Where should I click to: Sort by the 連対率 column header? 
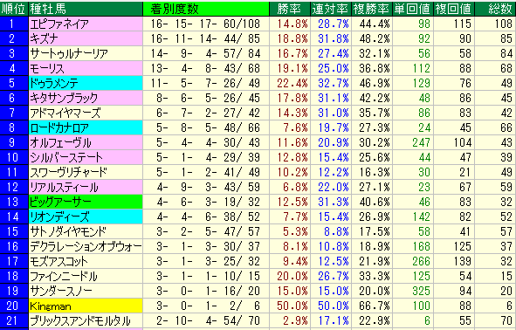pos(331,9)
